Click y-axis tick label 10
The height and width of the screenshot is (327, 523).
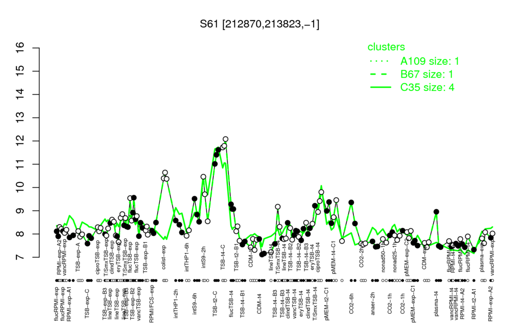pyautogui.click(x=20, y=188)
